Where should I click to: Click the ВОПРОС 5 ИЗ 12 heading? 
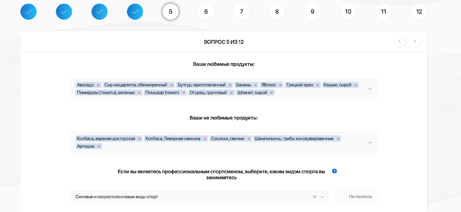point(224,42)
